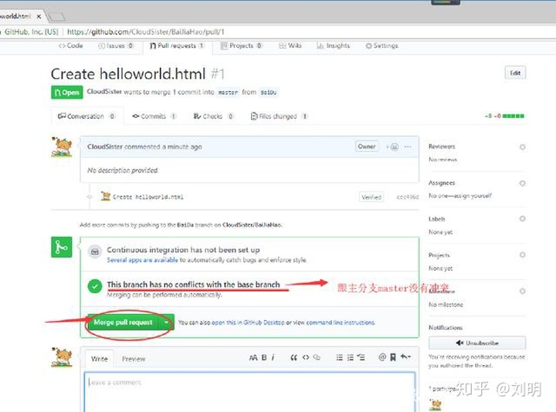Screen dimensions: 556x412
Task: Click the browser address bar URL
Action: click(x=145, y=32)
